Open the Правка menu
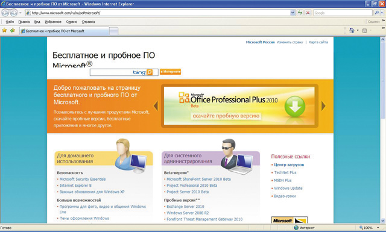Screen dimensions: 386x232 [24, 22]
